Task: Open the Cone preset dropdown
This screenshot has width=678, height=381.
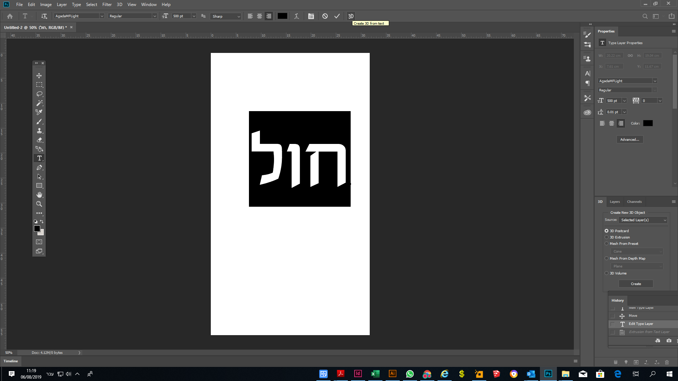Action: click(636, 251)
